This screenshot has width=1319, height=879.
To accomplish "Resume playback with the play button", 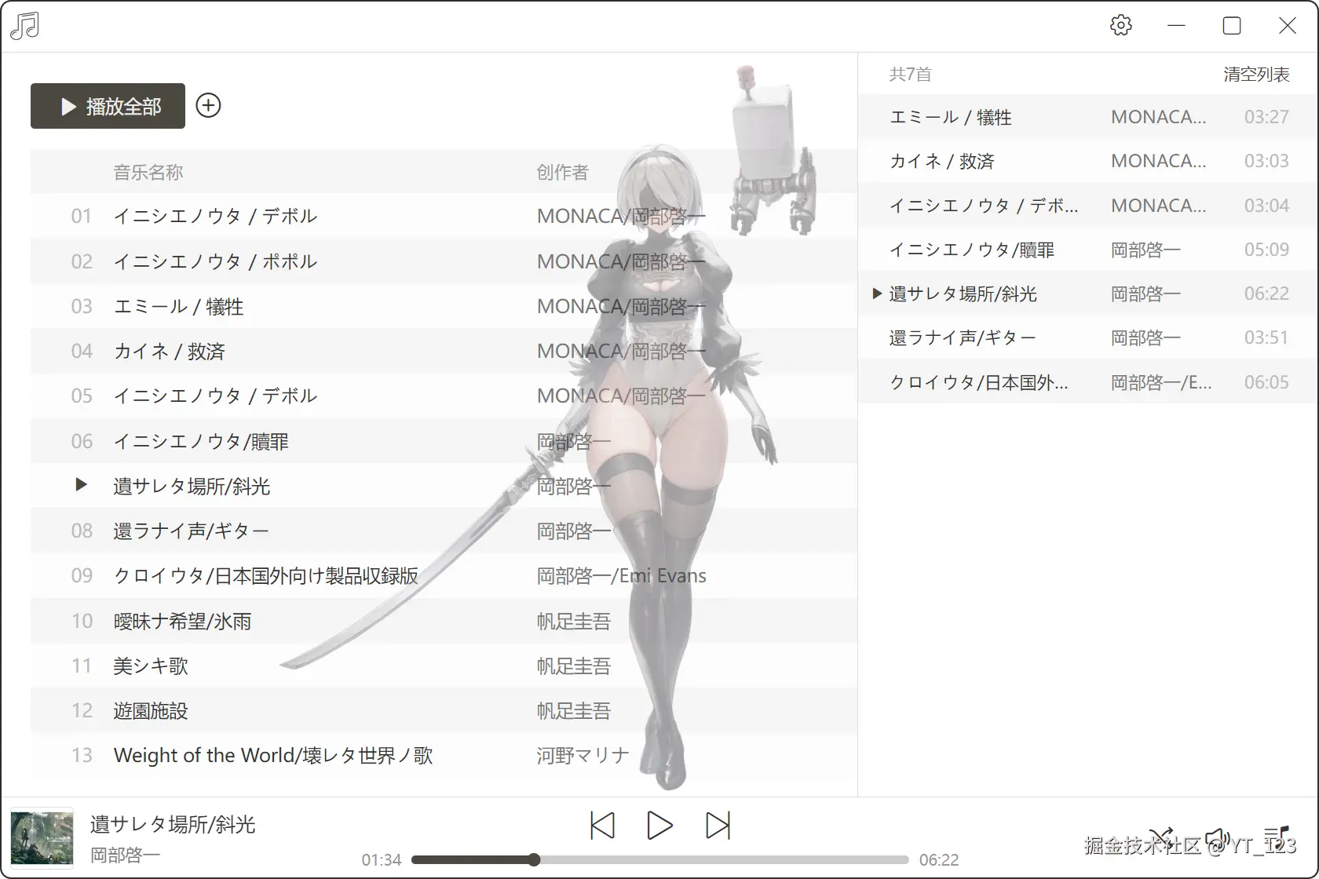I will [659, 826].
